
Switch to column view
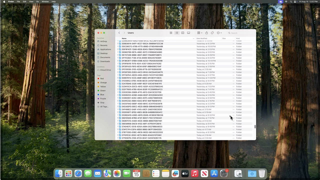(x=183, y=33)
